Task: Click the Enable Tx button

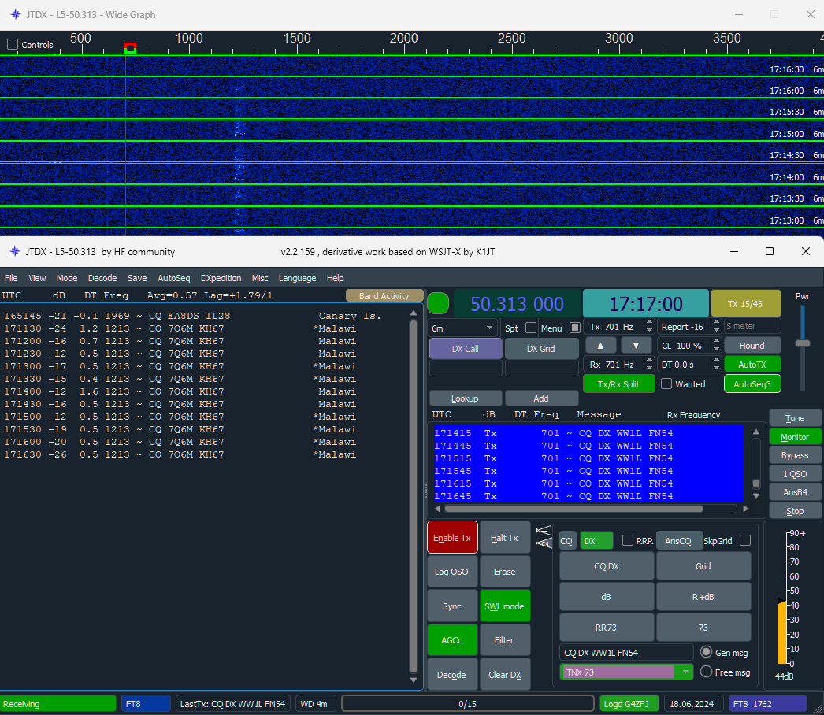Action: (452, 538)
